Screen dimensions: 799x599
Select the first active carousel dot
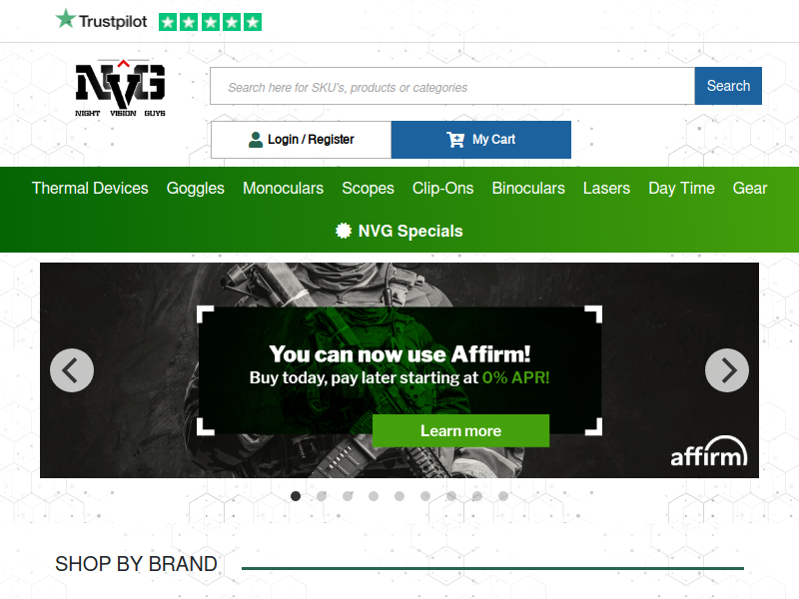click(x=296, y=496)
